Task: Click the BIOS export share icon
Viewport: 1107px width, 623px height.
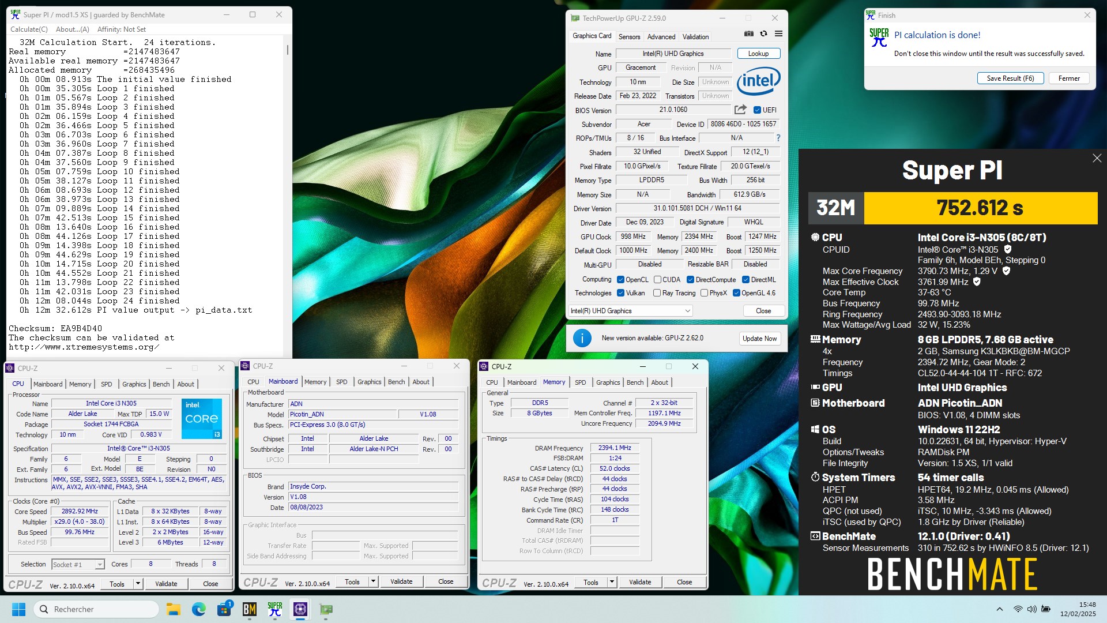Action: click(740, 110)
